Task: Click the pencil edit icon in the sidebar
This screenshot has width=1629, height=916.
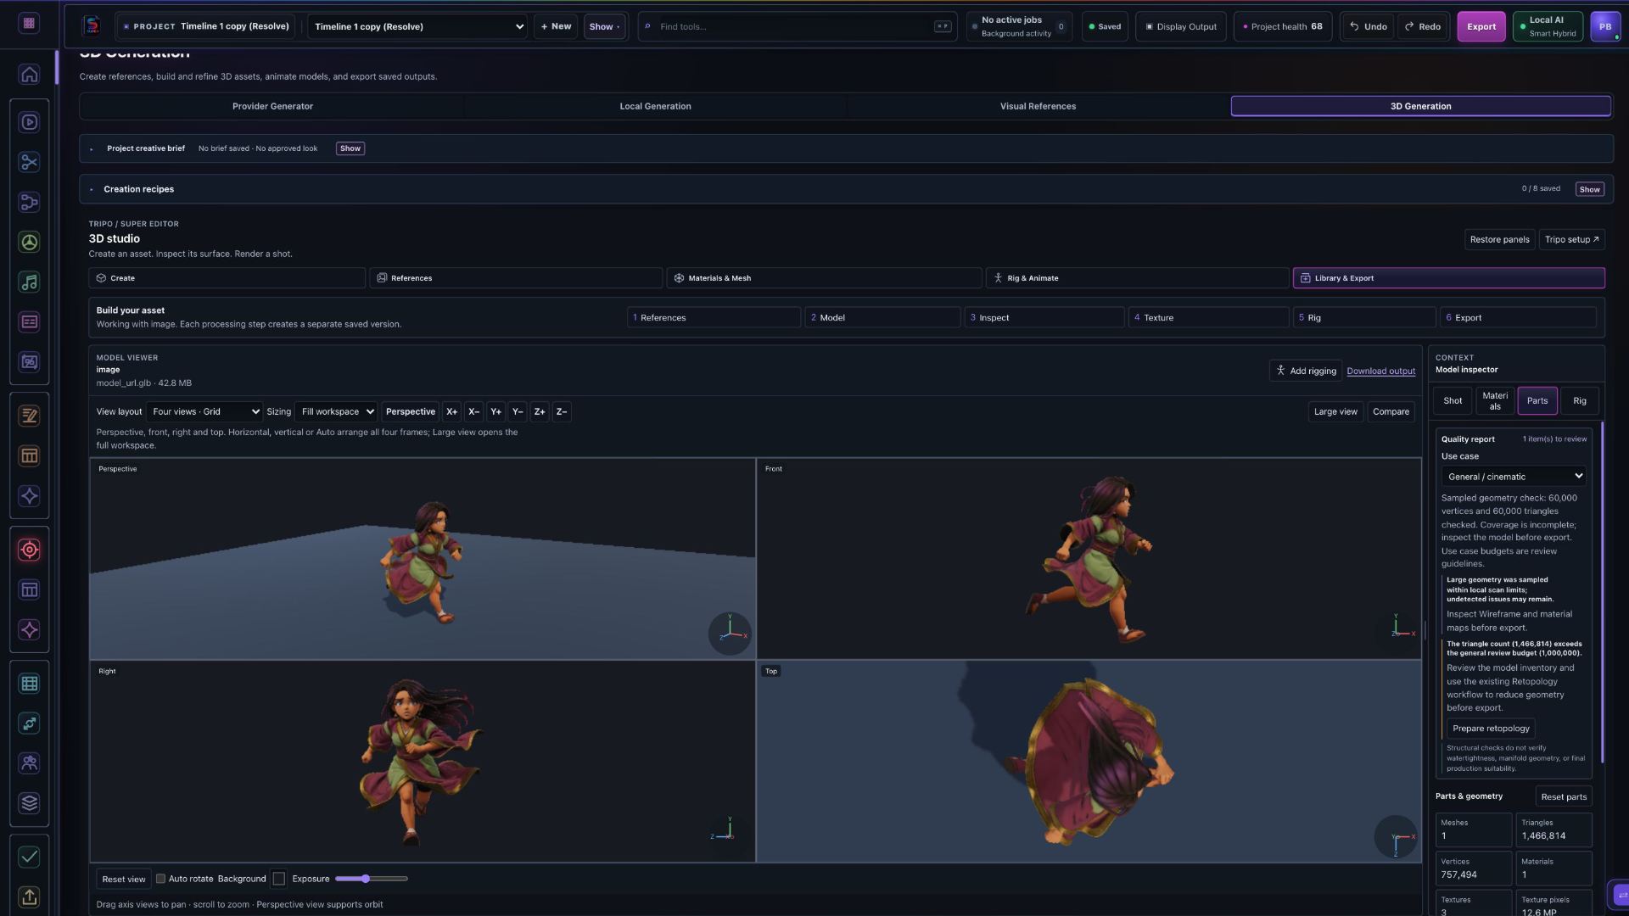Action: 29,416
